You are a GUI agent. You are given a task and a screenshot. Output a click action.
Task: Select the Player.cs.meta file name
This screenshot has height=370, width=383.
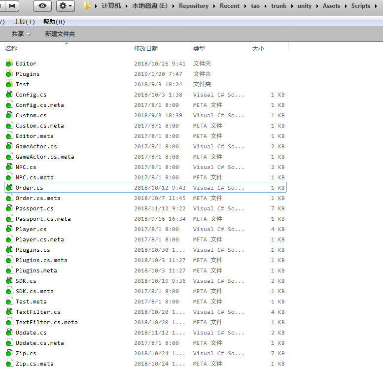pos(40,239)
